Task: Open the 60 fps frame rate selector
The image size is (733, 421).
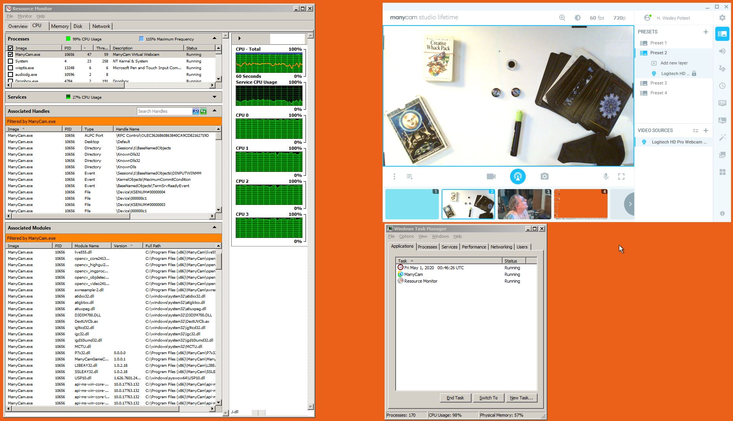Action: point(597,18)
